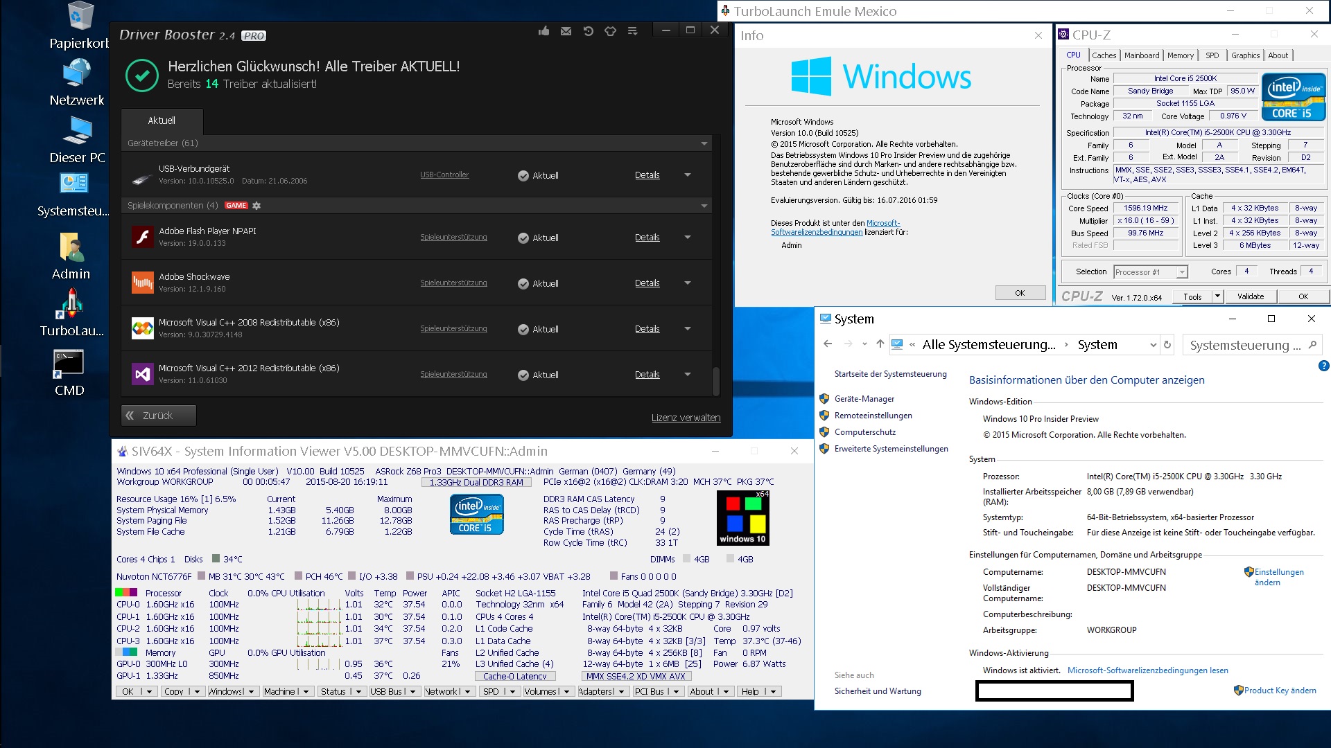Collapse the Gerätetreiber (61) section

[704, 143]
